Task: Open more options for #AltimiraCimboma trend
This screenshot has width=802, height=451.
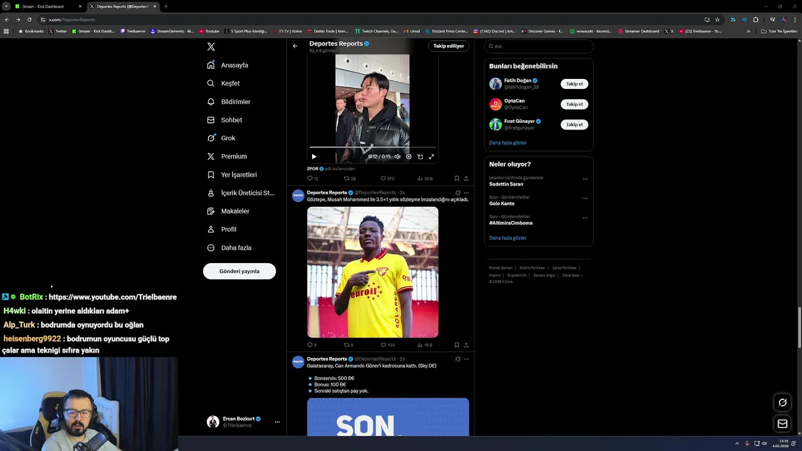Action: click(x=585, y=217)
